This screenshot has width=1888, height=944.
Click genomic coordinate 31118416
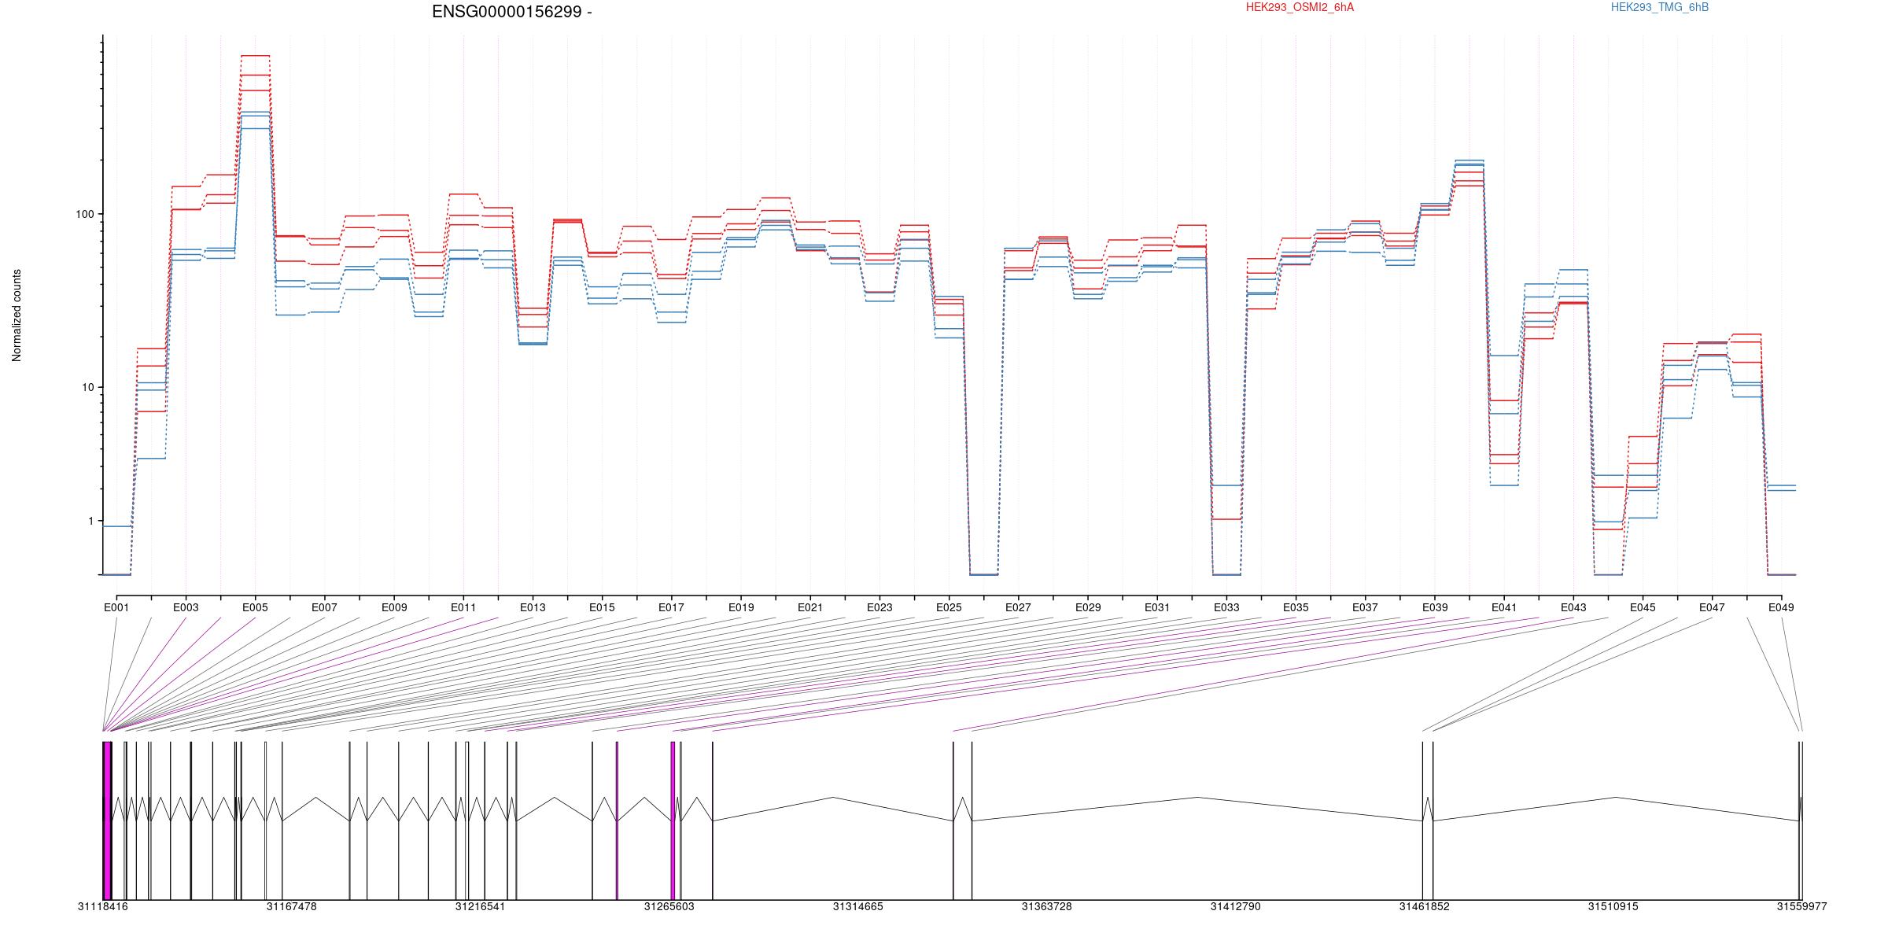coord(102,906)
